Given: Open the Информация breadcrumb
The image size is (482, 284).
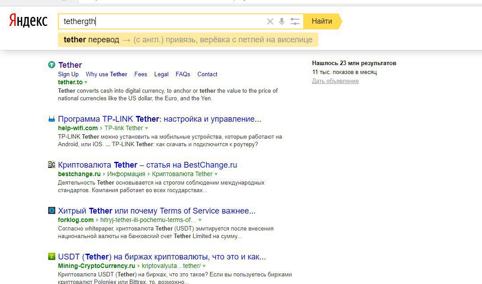Looking at the screenshot, I should click(126, 174).
